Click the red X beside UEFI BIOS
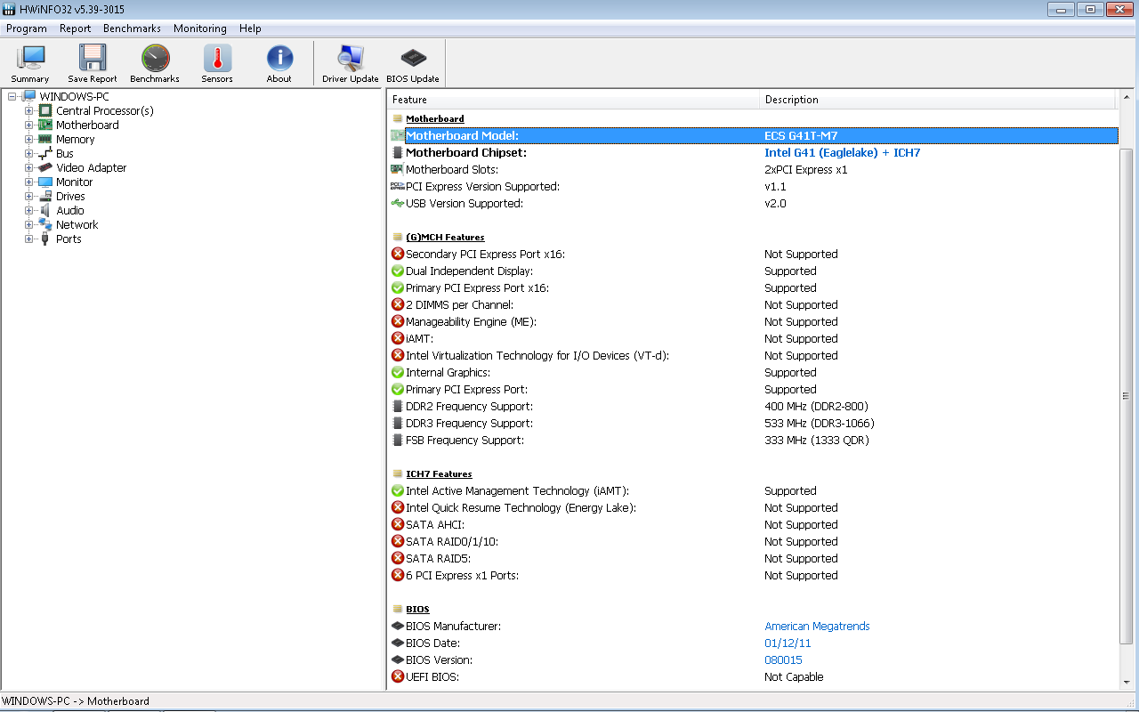Screen dimensions: 1139x712 (398, 676)
